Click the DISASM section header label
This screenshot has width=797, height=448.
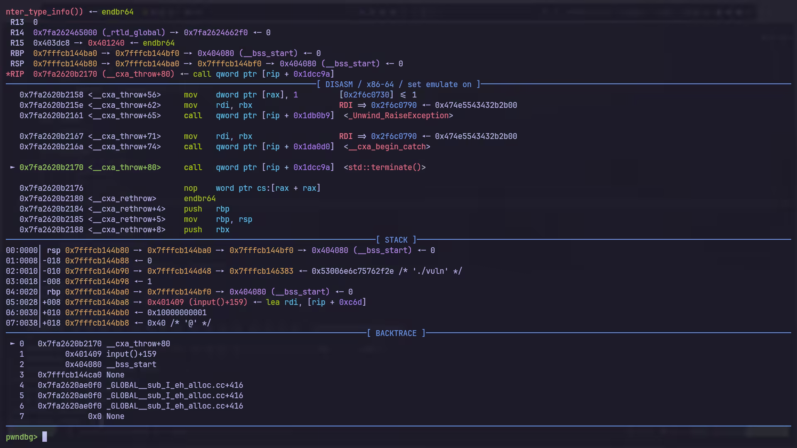[339, 85]
